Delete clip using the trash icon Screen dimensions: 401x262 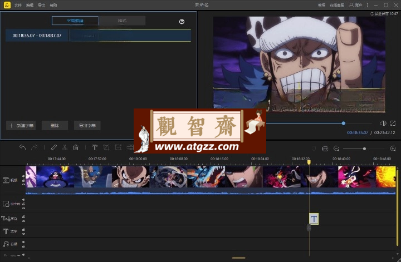(x=76, y=147)
